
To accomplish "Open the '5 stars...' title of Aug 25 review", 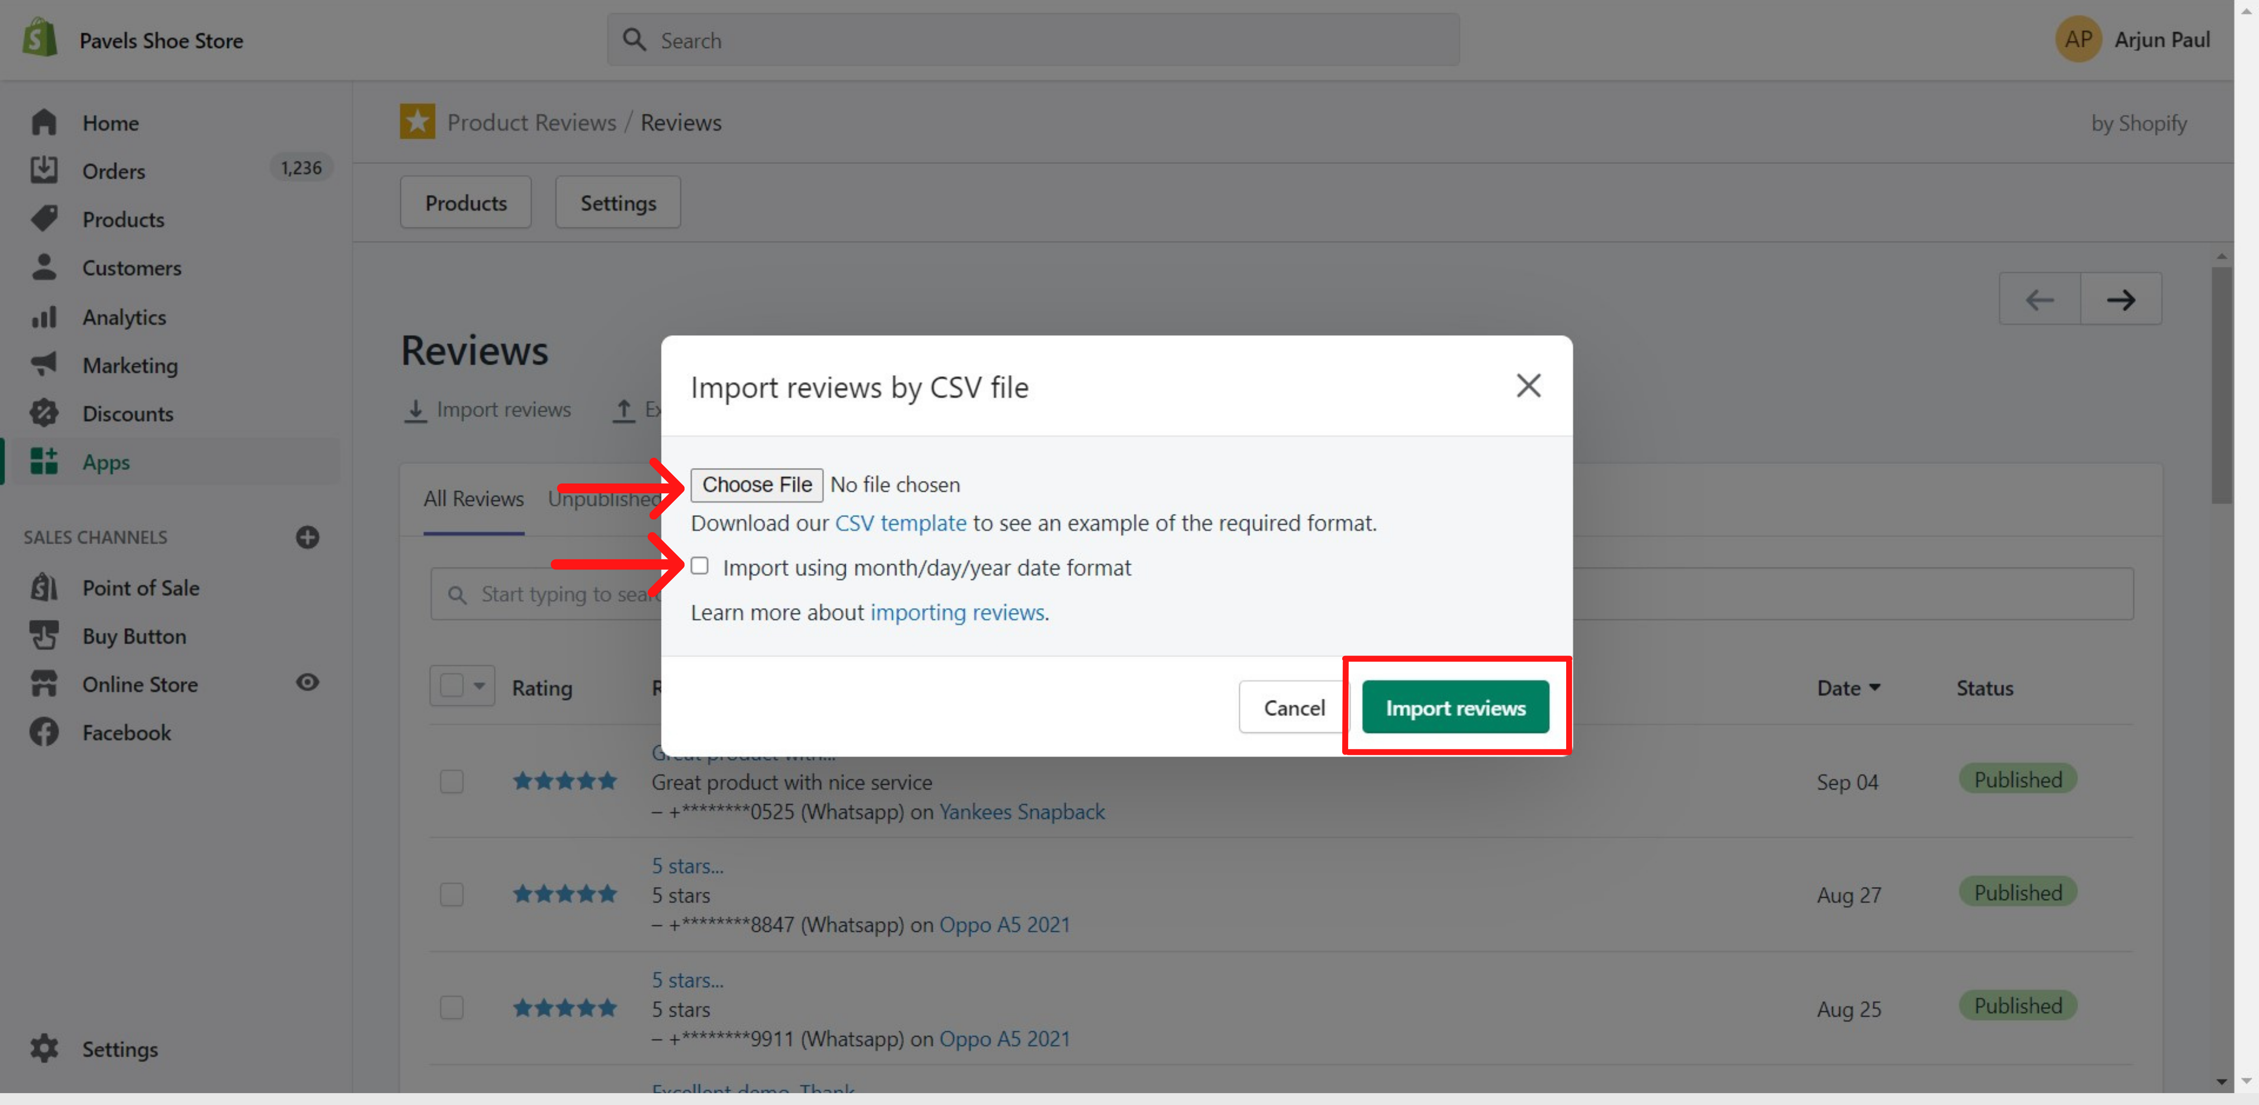I will pos(688,980).
